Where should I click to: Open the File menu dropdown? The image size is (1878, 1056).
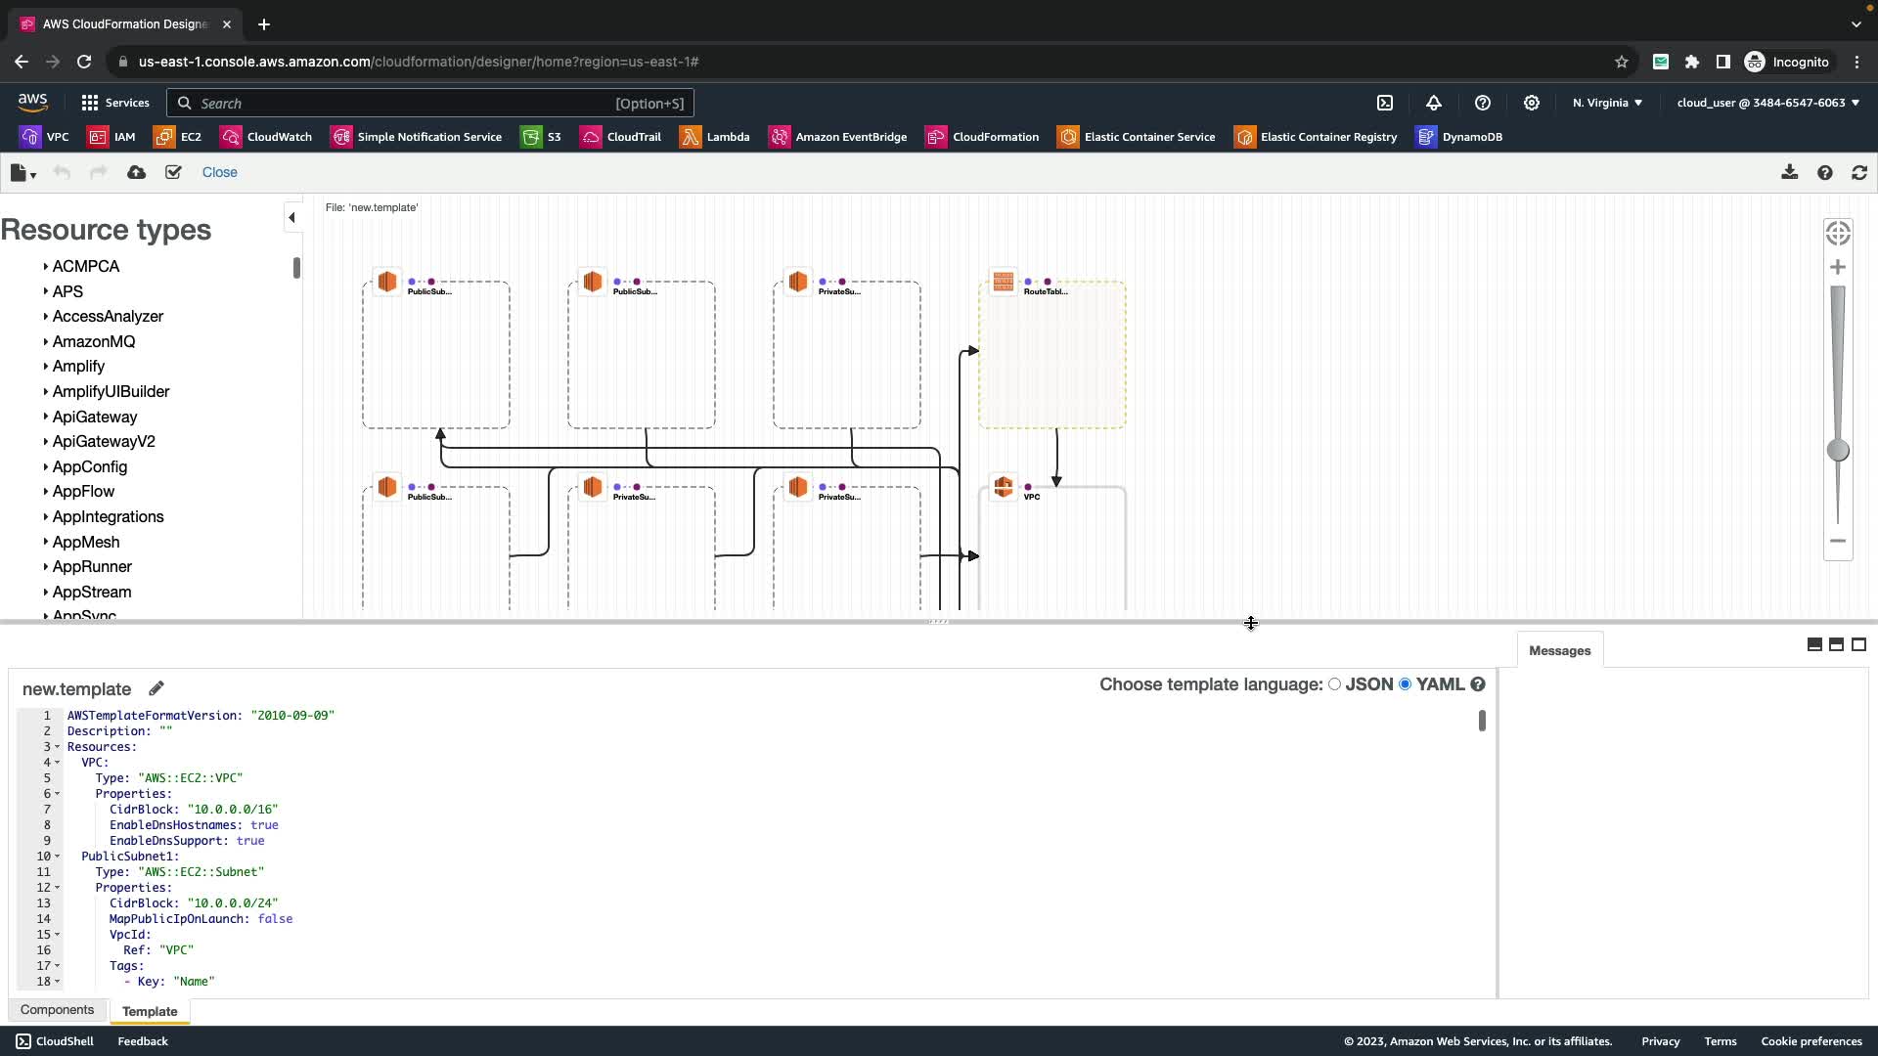(x=22, y=173)
